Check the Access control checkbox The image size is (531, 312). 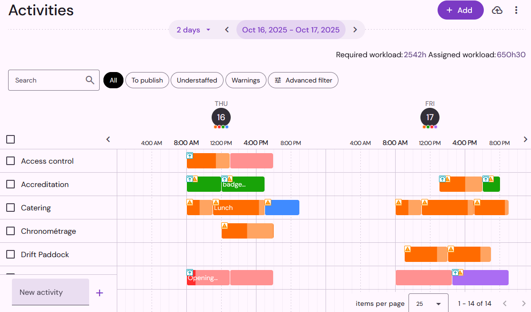(10, 161)
